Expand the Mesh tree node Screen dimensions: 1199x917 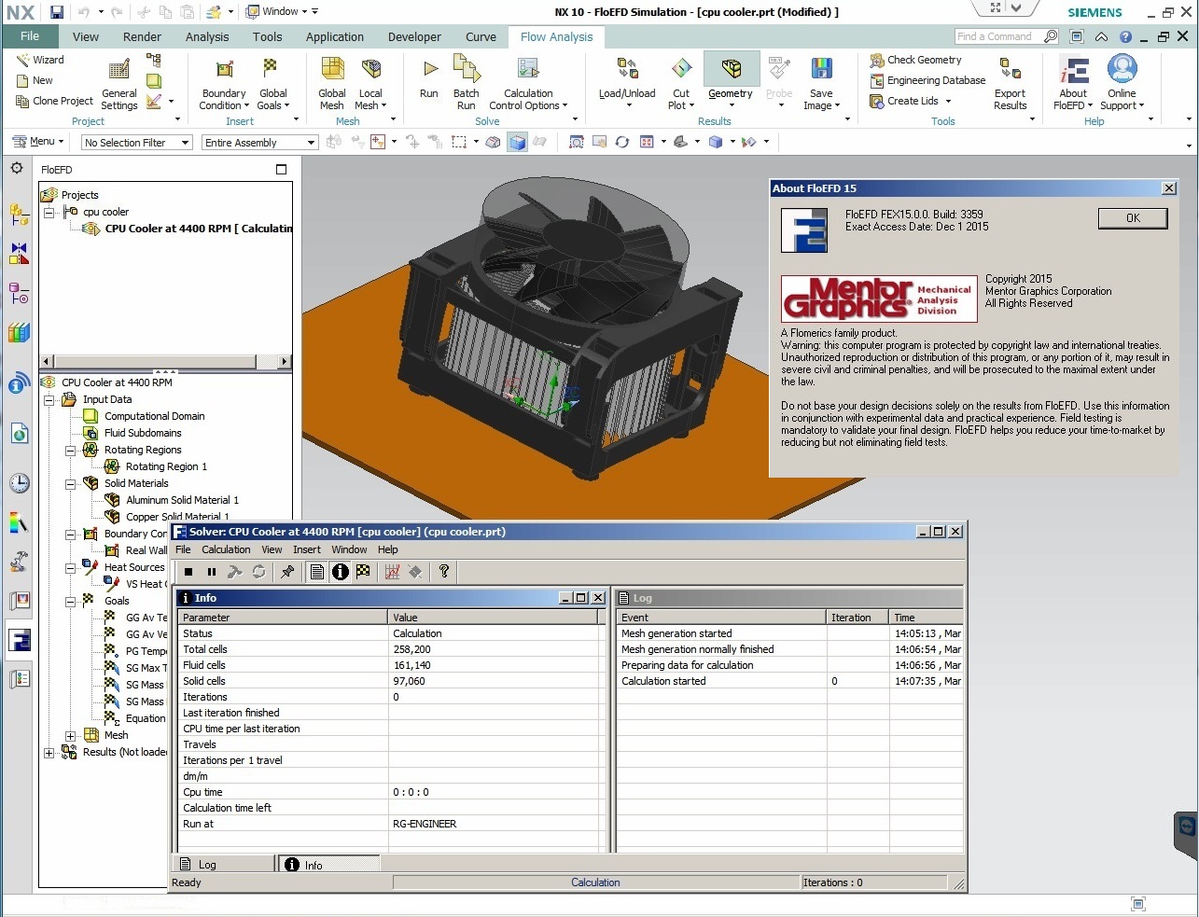click(71, 735)
